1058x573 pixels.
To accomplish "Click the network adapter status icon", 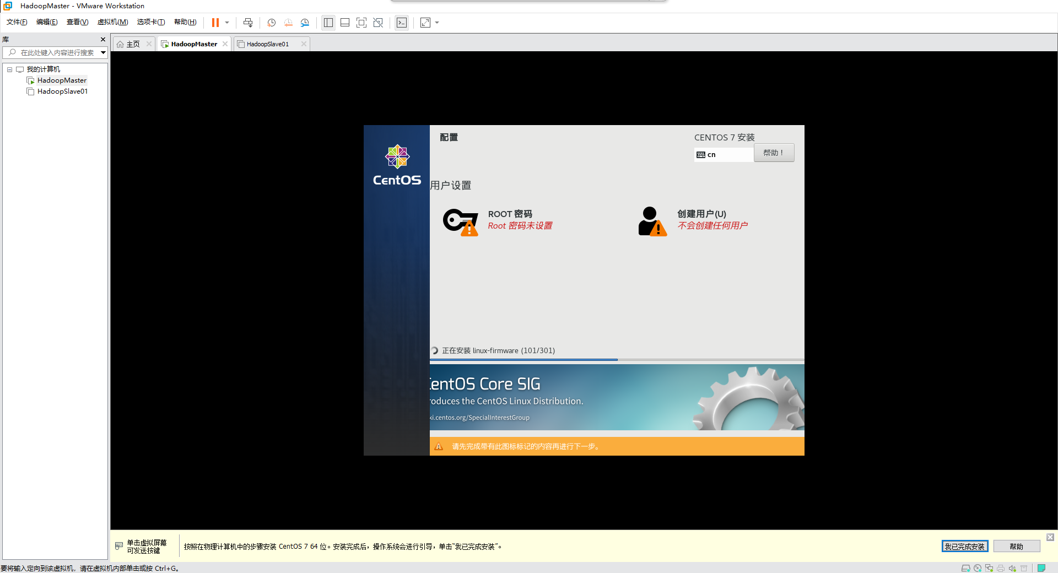I will click(989, 568).
